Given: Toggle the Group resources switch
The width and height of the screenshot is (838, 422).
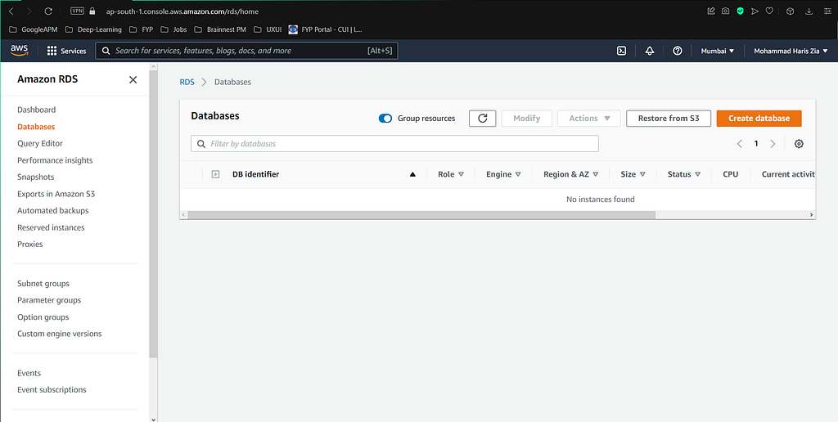Looking at the screenshot, I should coord(385,118).
